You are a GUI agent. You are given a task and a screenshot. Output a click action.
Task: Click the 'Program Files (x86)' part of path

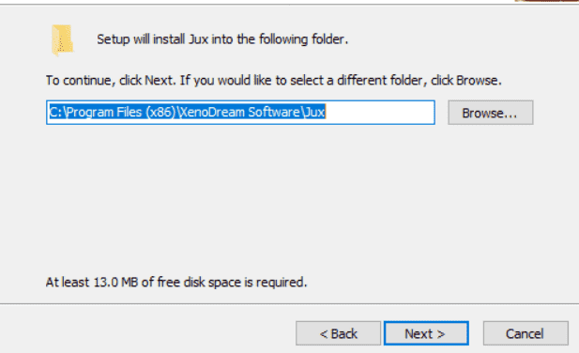121,112
